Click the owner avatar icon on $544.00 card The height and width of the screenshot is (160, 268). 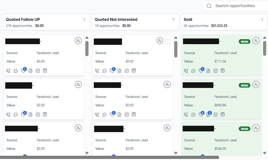[x=256, y=128]
